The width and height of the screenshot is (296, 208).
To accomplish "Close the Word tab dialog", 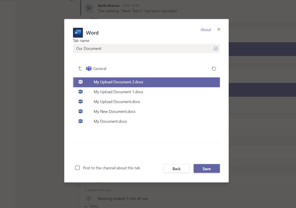I will (219, 29).
